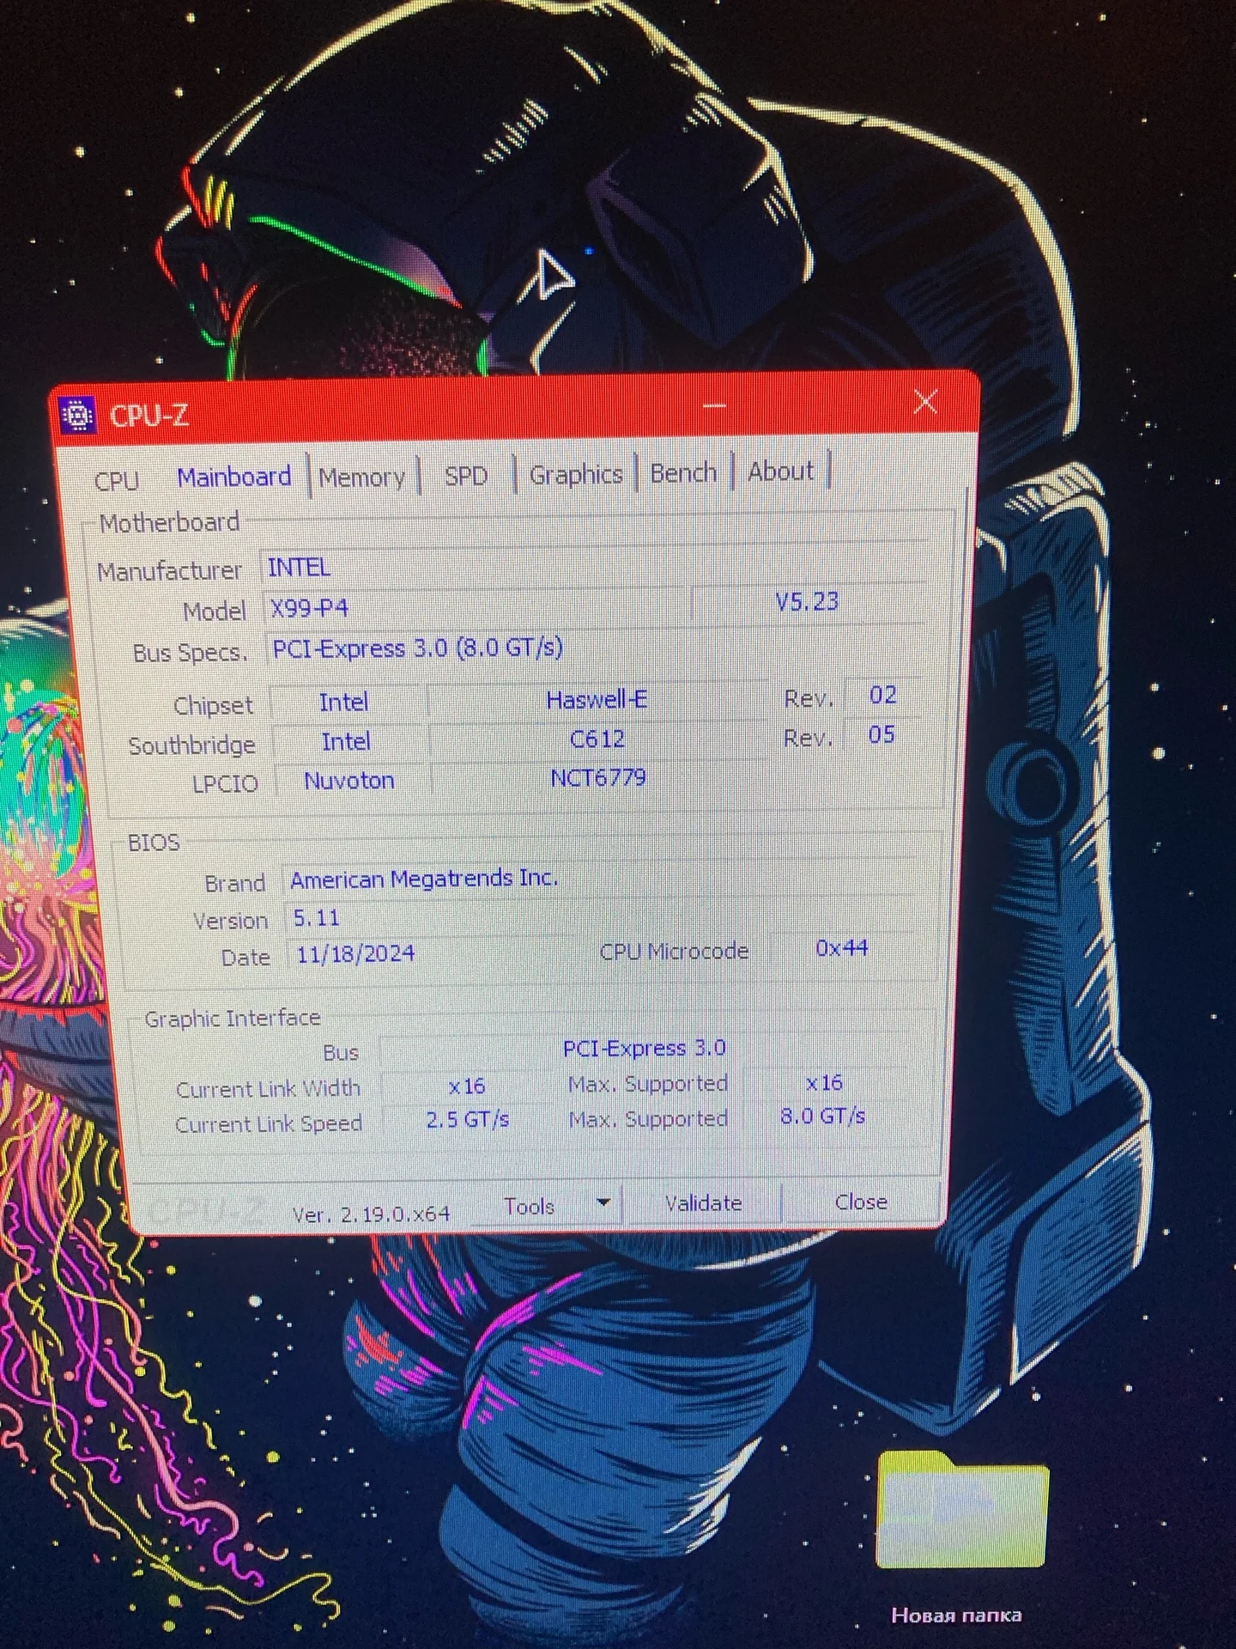
Task: Click the Chipset vendor Intel
Action: (x=344, y=703)
